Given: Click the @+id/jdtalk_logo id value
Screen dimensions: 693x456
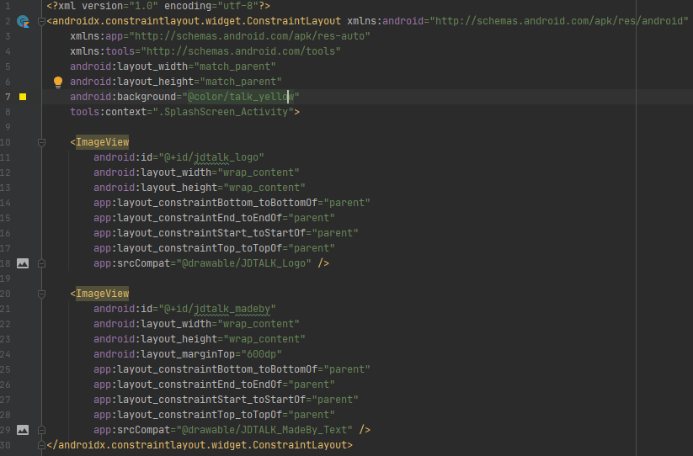Looking at the screenshot, I should pyautogui.click(x=211, y=157).
